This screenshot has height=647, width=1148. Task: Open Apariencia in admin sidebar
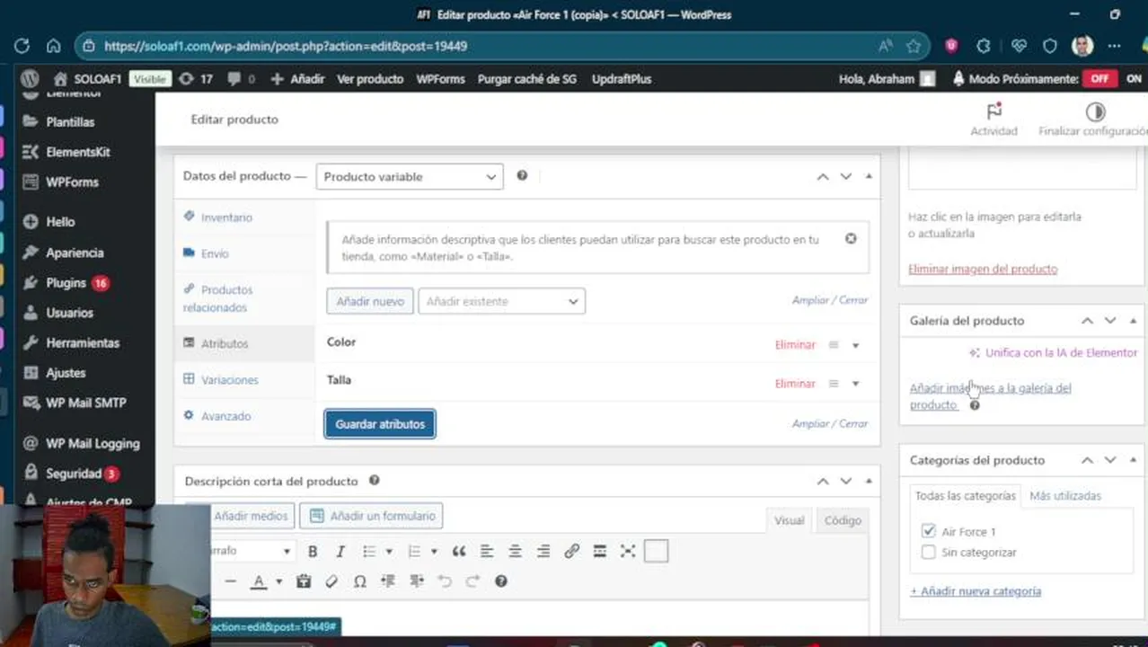tap(75, 253)
